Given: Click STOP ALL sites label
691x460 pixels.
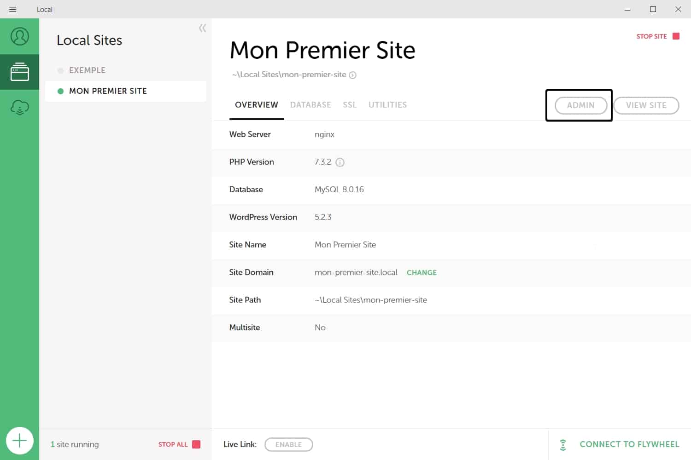Looking at the screenshot, I should (x=173, y=444).
